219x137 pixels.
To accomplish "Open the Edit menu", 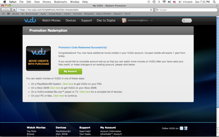I will pyautogui.click(x=29, y=2).
